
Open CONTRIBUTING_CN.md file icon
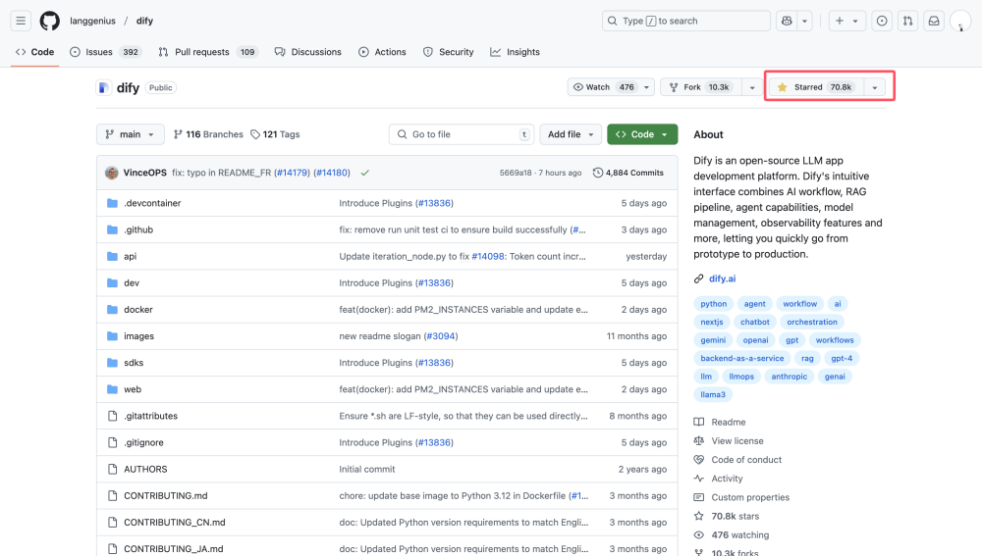click(x=112, y=523)
